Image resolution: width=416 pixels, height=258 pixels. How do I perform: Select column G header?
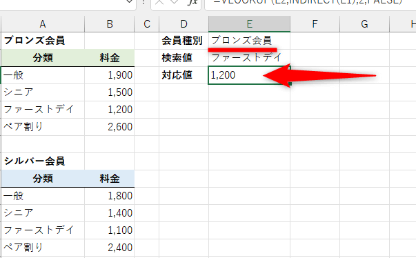pyautogui.click(x=364, y=24)
